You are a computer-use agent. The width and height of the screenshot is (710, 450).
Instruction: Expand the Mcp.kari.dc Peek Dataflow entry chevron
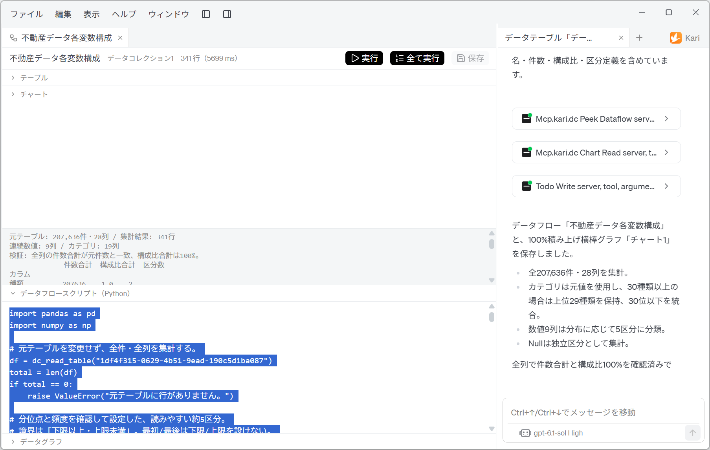coord(666,119)
